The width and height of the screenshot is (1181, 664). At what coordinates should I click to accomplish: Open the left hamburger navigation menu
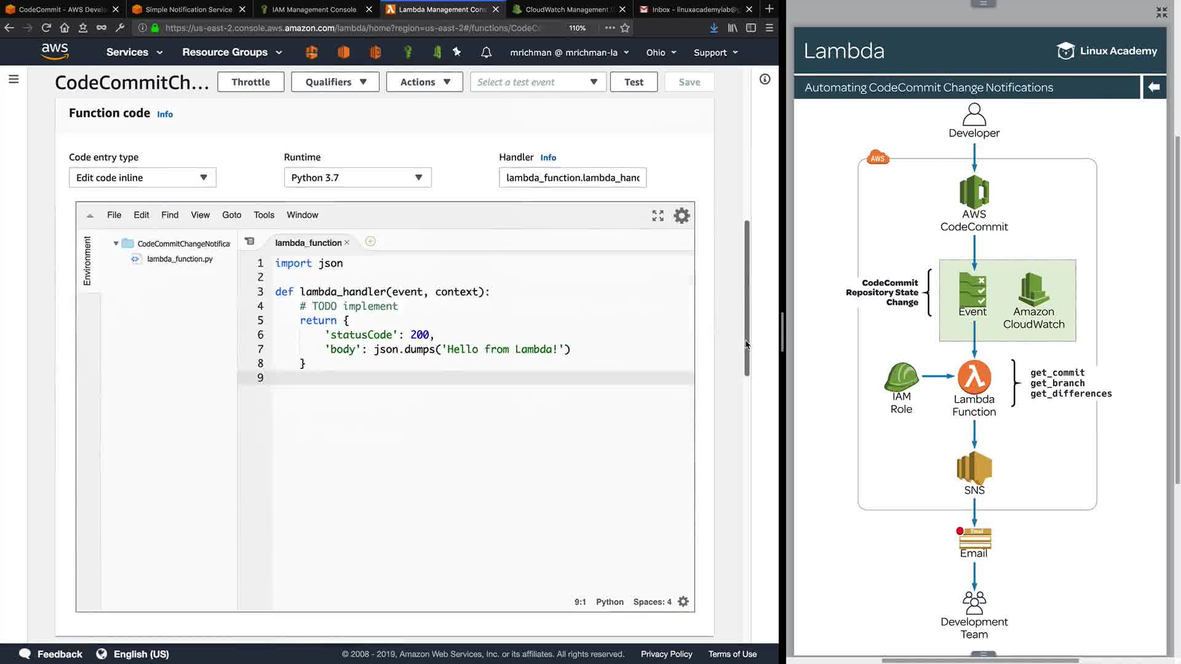tap(14, 79)
